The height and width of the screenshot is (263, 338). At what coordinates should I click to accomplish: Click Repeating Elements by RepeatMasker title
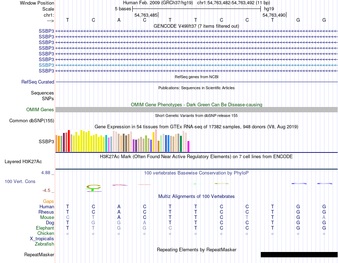coord(197,249)
